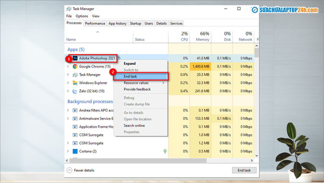
Task: Expand the Google Chrome (15) group
Action: (68, 66)
